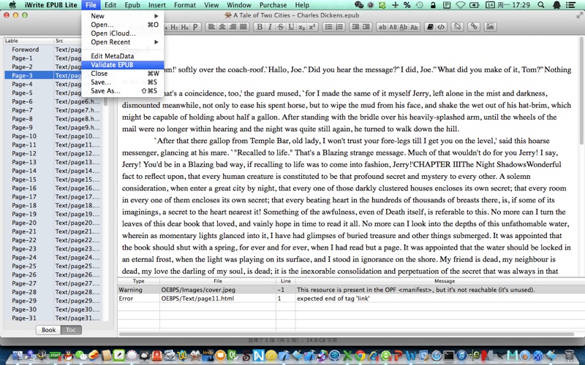Click the Error row for page11.html
Screen dimensions: 585x365
[x=351, y=299]
